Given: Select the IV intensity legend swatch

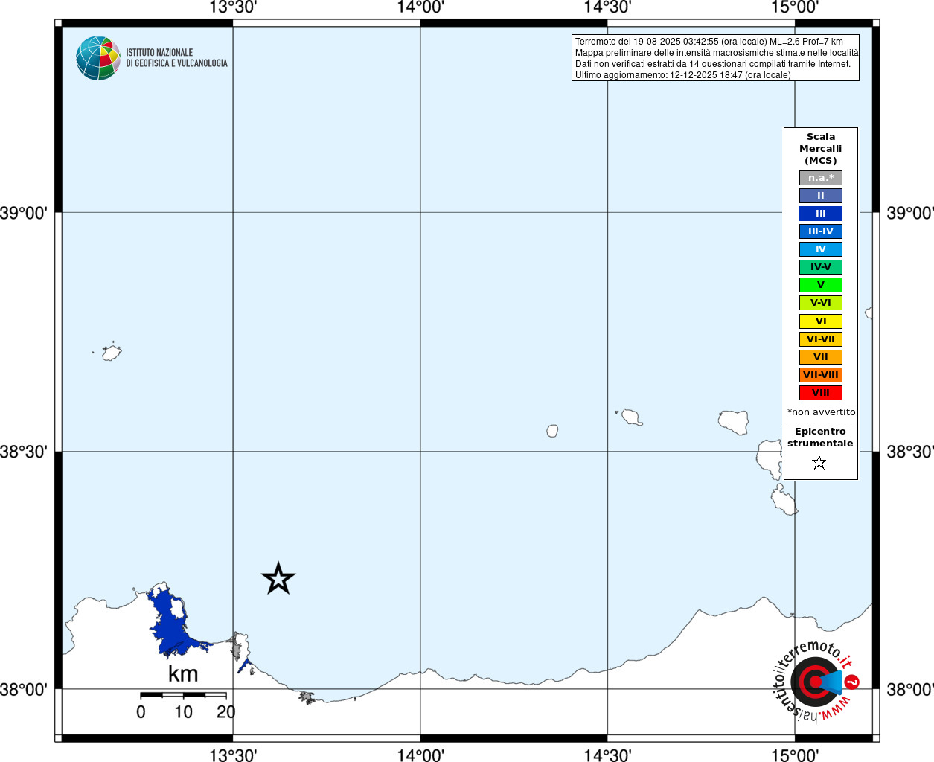Looking at the screenshot, I should [x=821, y=249].
